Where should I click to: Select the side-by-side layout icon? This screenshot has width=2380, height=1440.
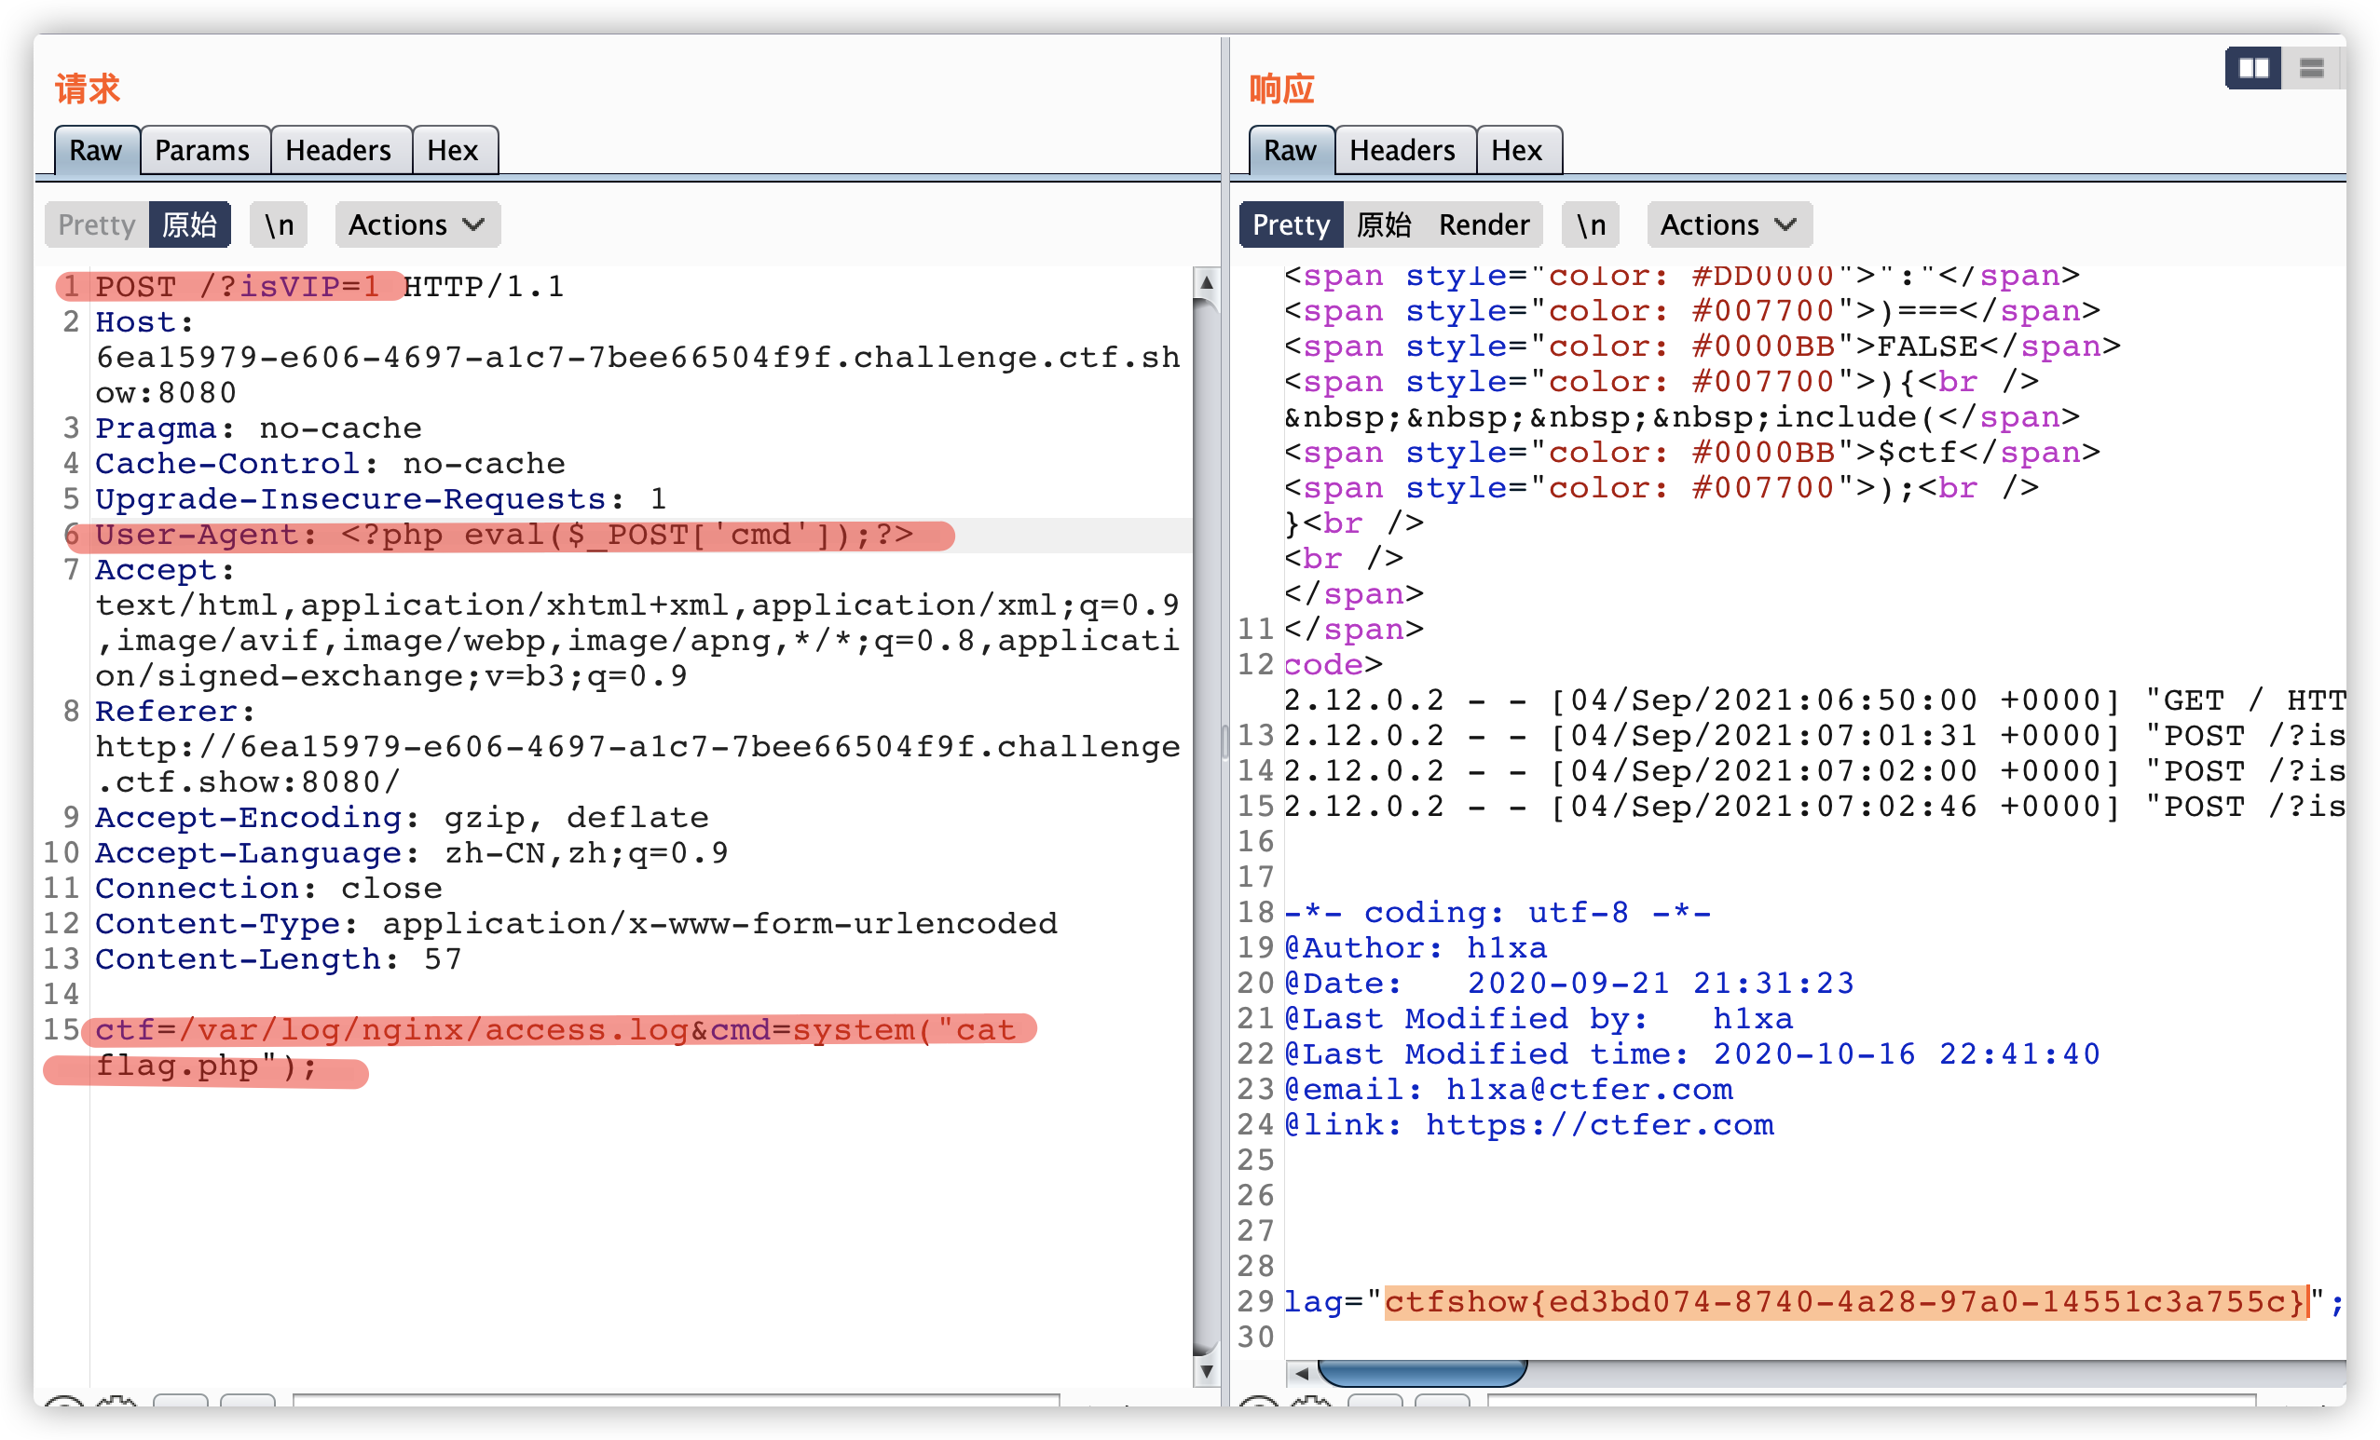pos(2252,68)
